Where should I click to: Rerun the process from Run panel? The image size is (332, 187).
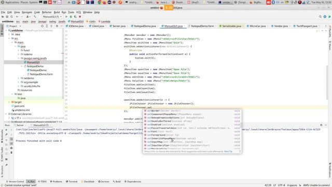click(6, 130)
